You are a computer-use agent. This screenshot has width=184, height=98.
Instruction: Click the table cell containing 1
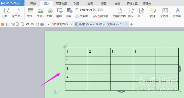[x=76, y=52]
